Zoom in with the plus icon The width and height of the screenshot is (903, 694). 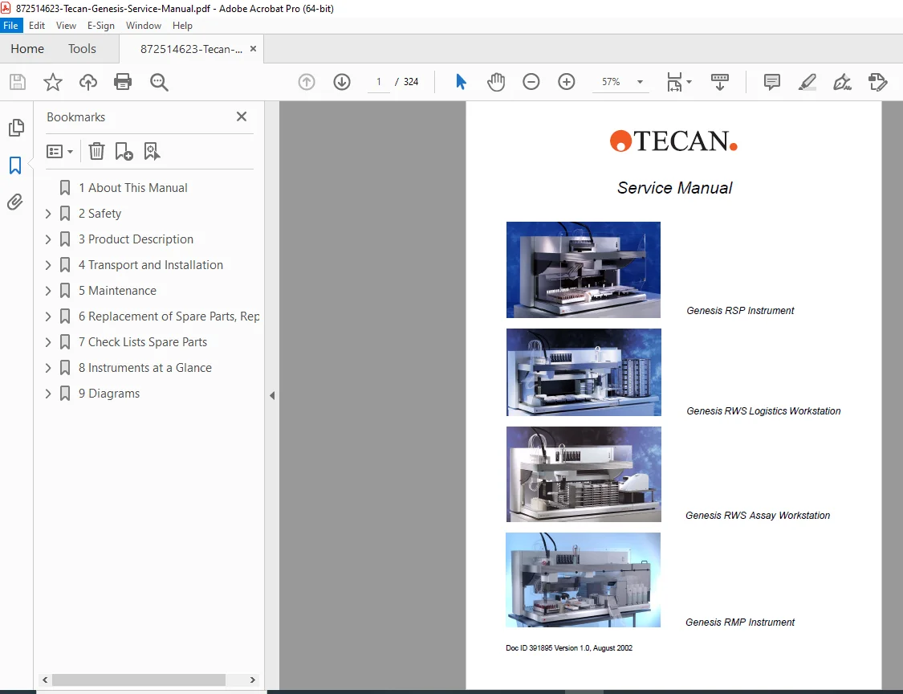(567, 82)
